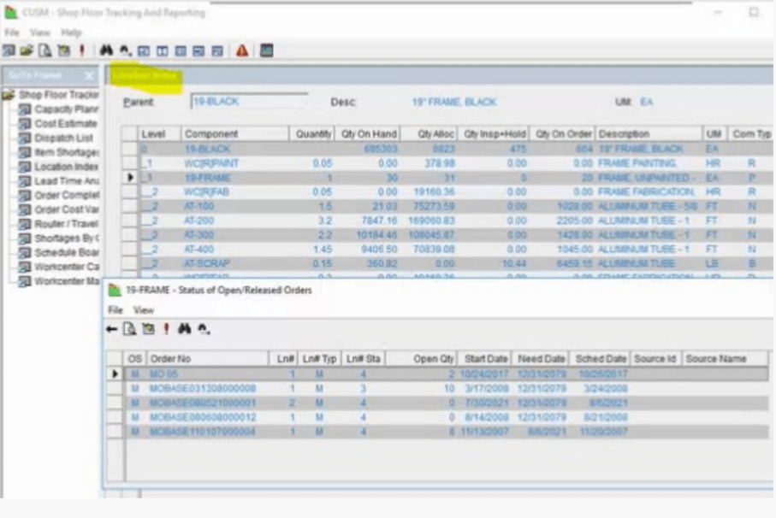776x518 pixels.
Task: Click the Schedule Board tree icon
Action: point(24,252)
